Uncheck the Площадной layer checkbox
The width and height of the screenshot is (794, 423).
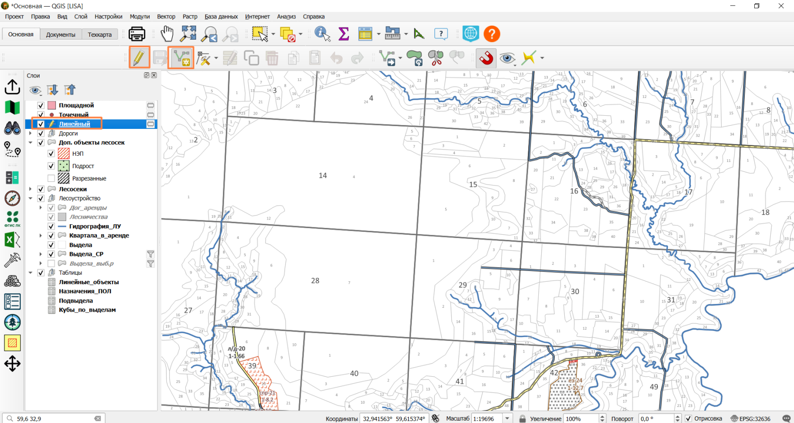click(41, 105)
